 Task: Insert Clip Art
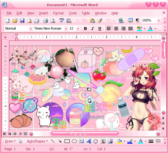pyautogui.click(x=103, y=141)
